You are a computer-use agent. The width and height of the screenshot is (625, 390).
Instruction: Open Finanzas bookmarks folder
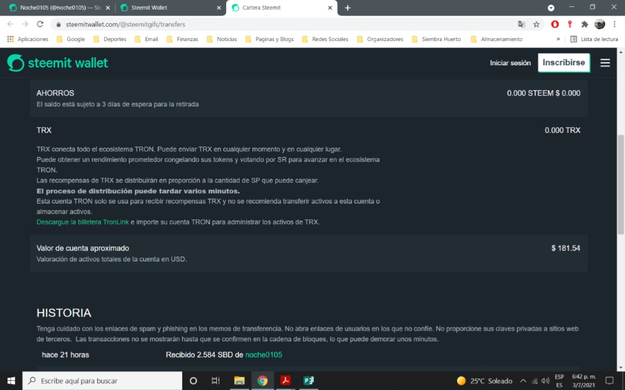pos(182,39)
